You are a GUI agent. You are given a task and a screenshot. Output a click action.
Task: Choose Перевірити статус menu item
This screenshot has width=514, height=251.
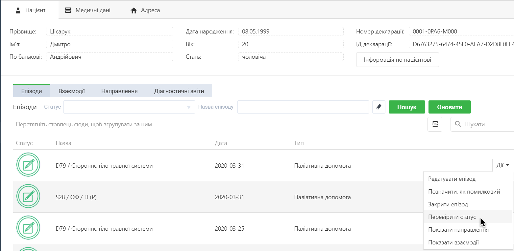click(x=468, y=217)
